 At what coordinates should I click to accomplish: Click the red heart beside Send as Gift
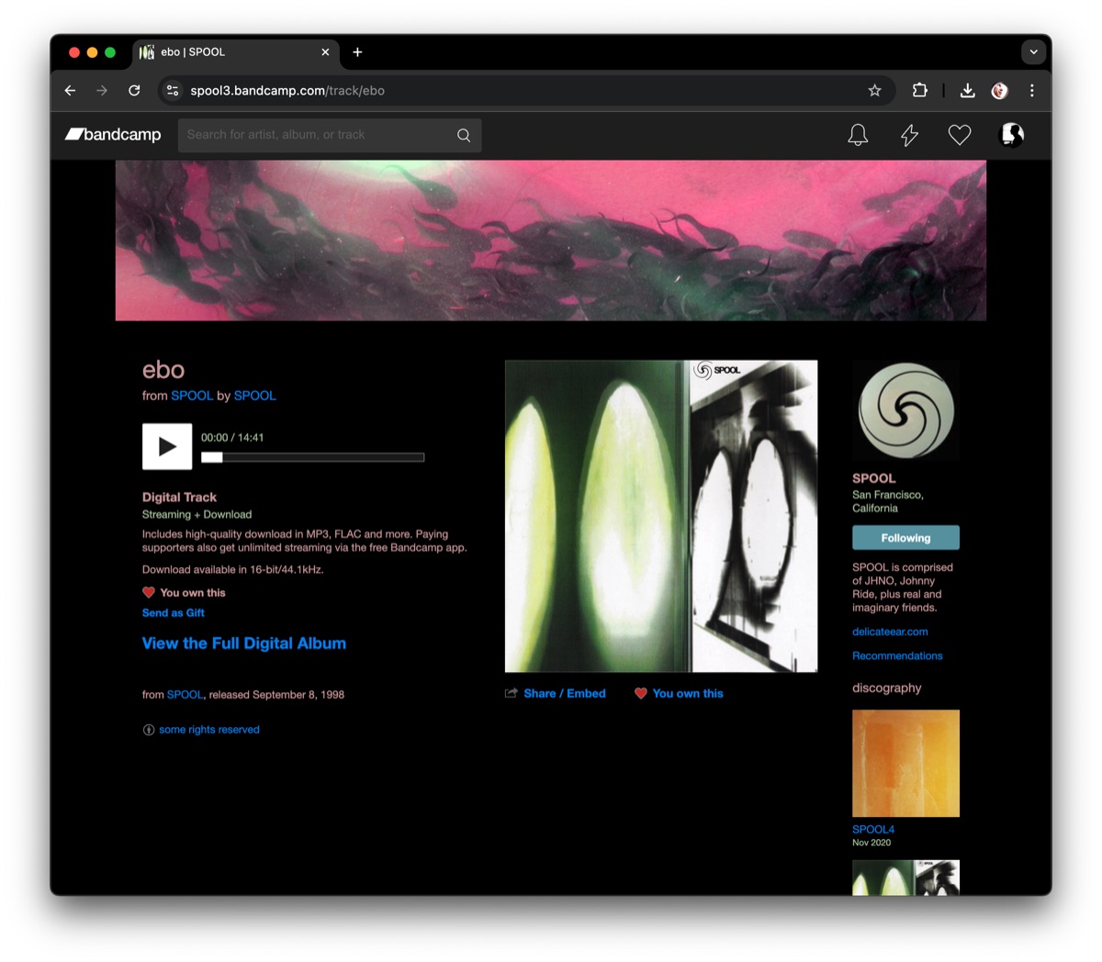(149, 592)
